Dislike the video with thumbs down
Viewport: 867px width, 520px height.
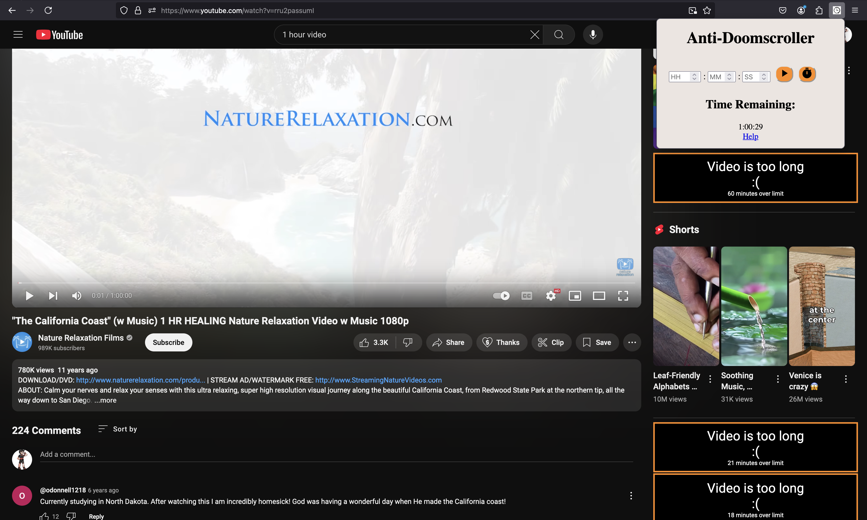tap(408, 342)
